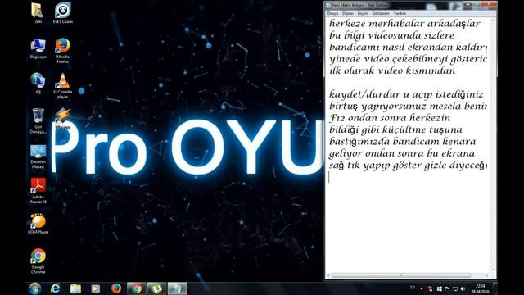Select the Geri Dönüşüm recycle bin icon
Viewport: 524px width, 295px height.
38,120
